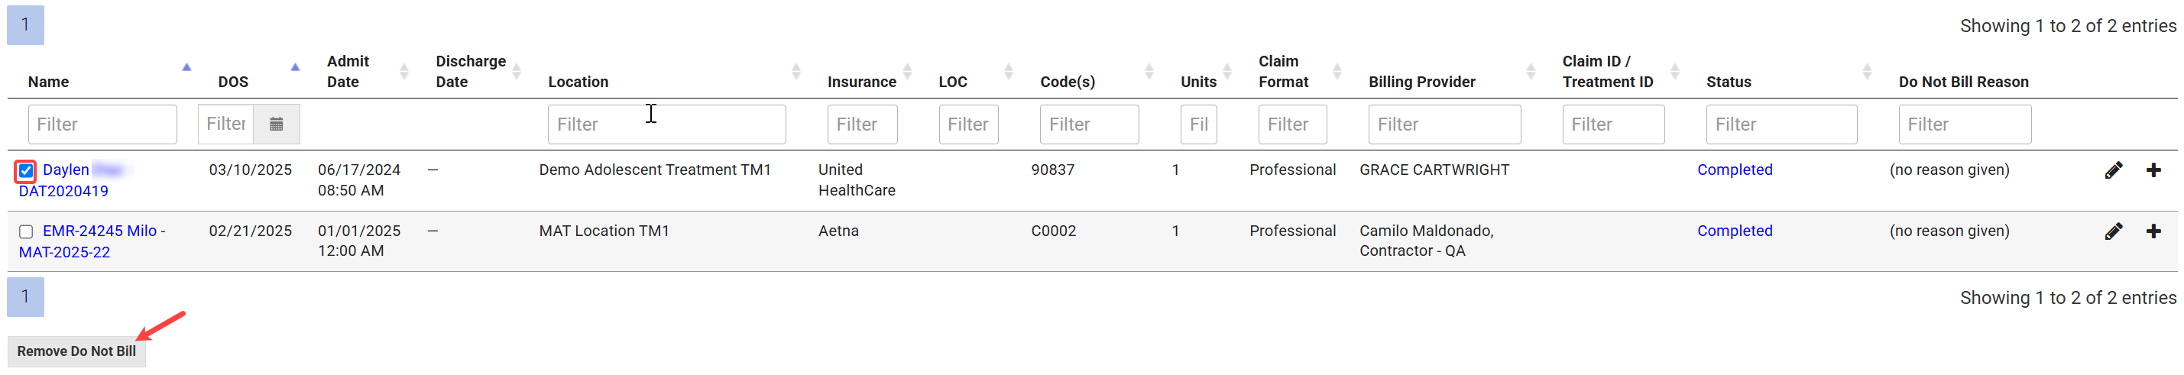Sort by Billing Provider column arrows
Image resolution: width=2184 pixels, height=375 pixels.
(1531, 72)
